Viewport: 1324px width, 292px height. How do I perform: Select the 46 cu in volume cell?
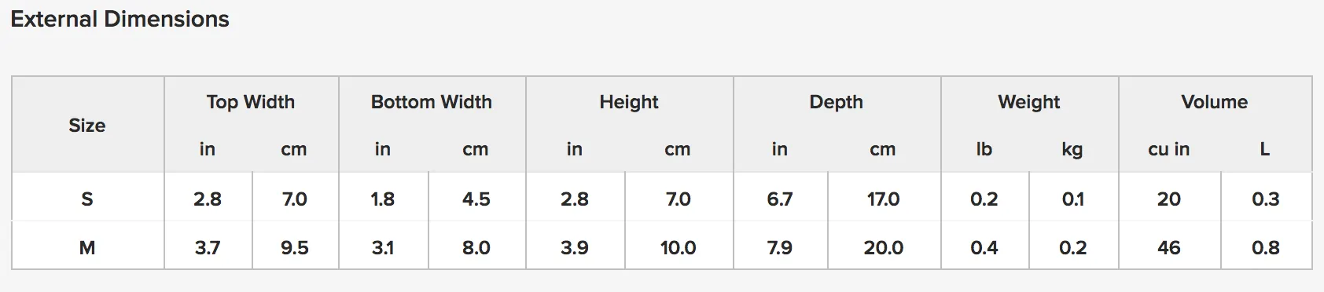(x=1169, y=248)
